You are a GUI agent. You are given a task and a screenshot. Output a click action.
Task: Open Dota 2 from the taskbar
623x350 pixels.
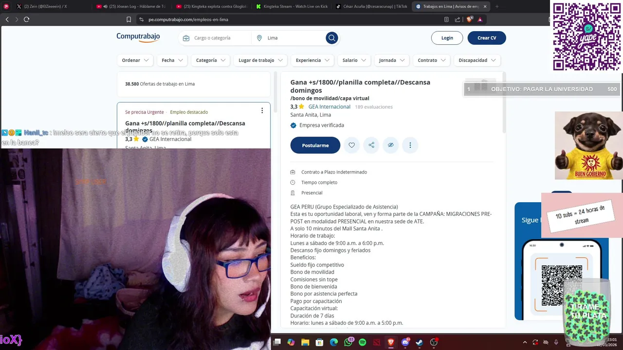click(377, 342)
